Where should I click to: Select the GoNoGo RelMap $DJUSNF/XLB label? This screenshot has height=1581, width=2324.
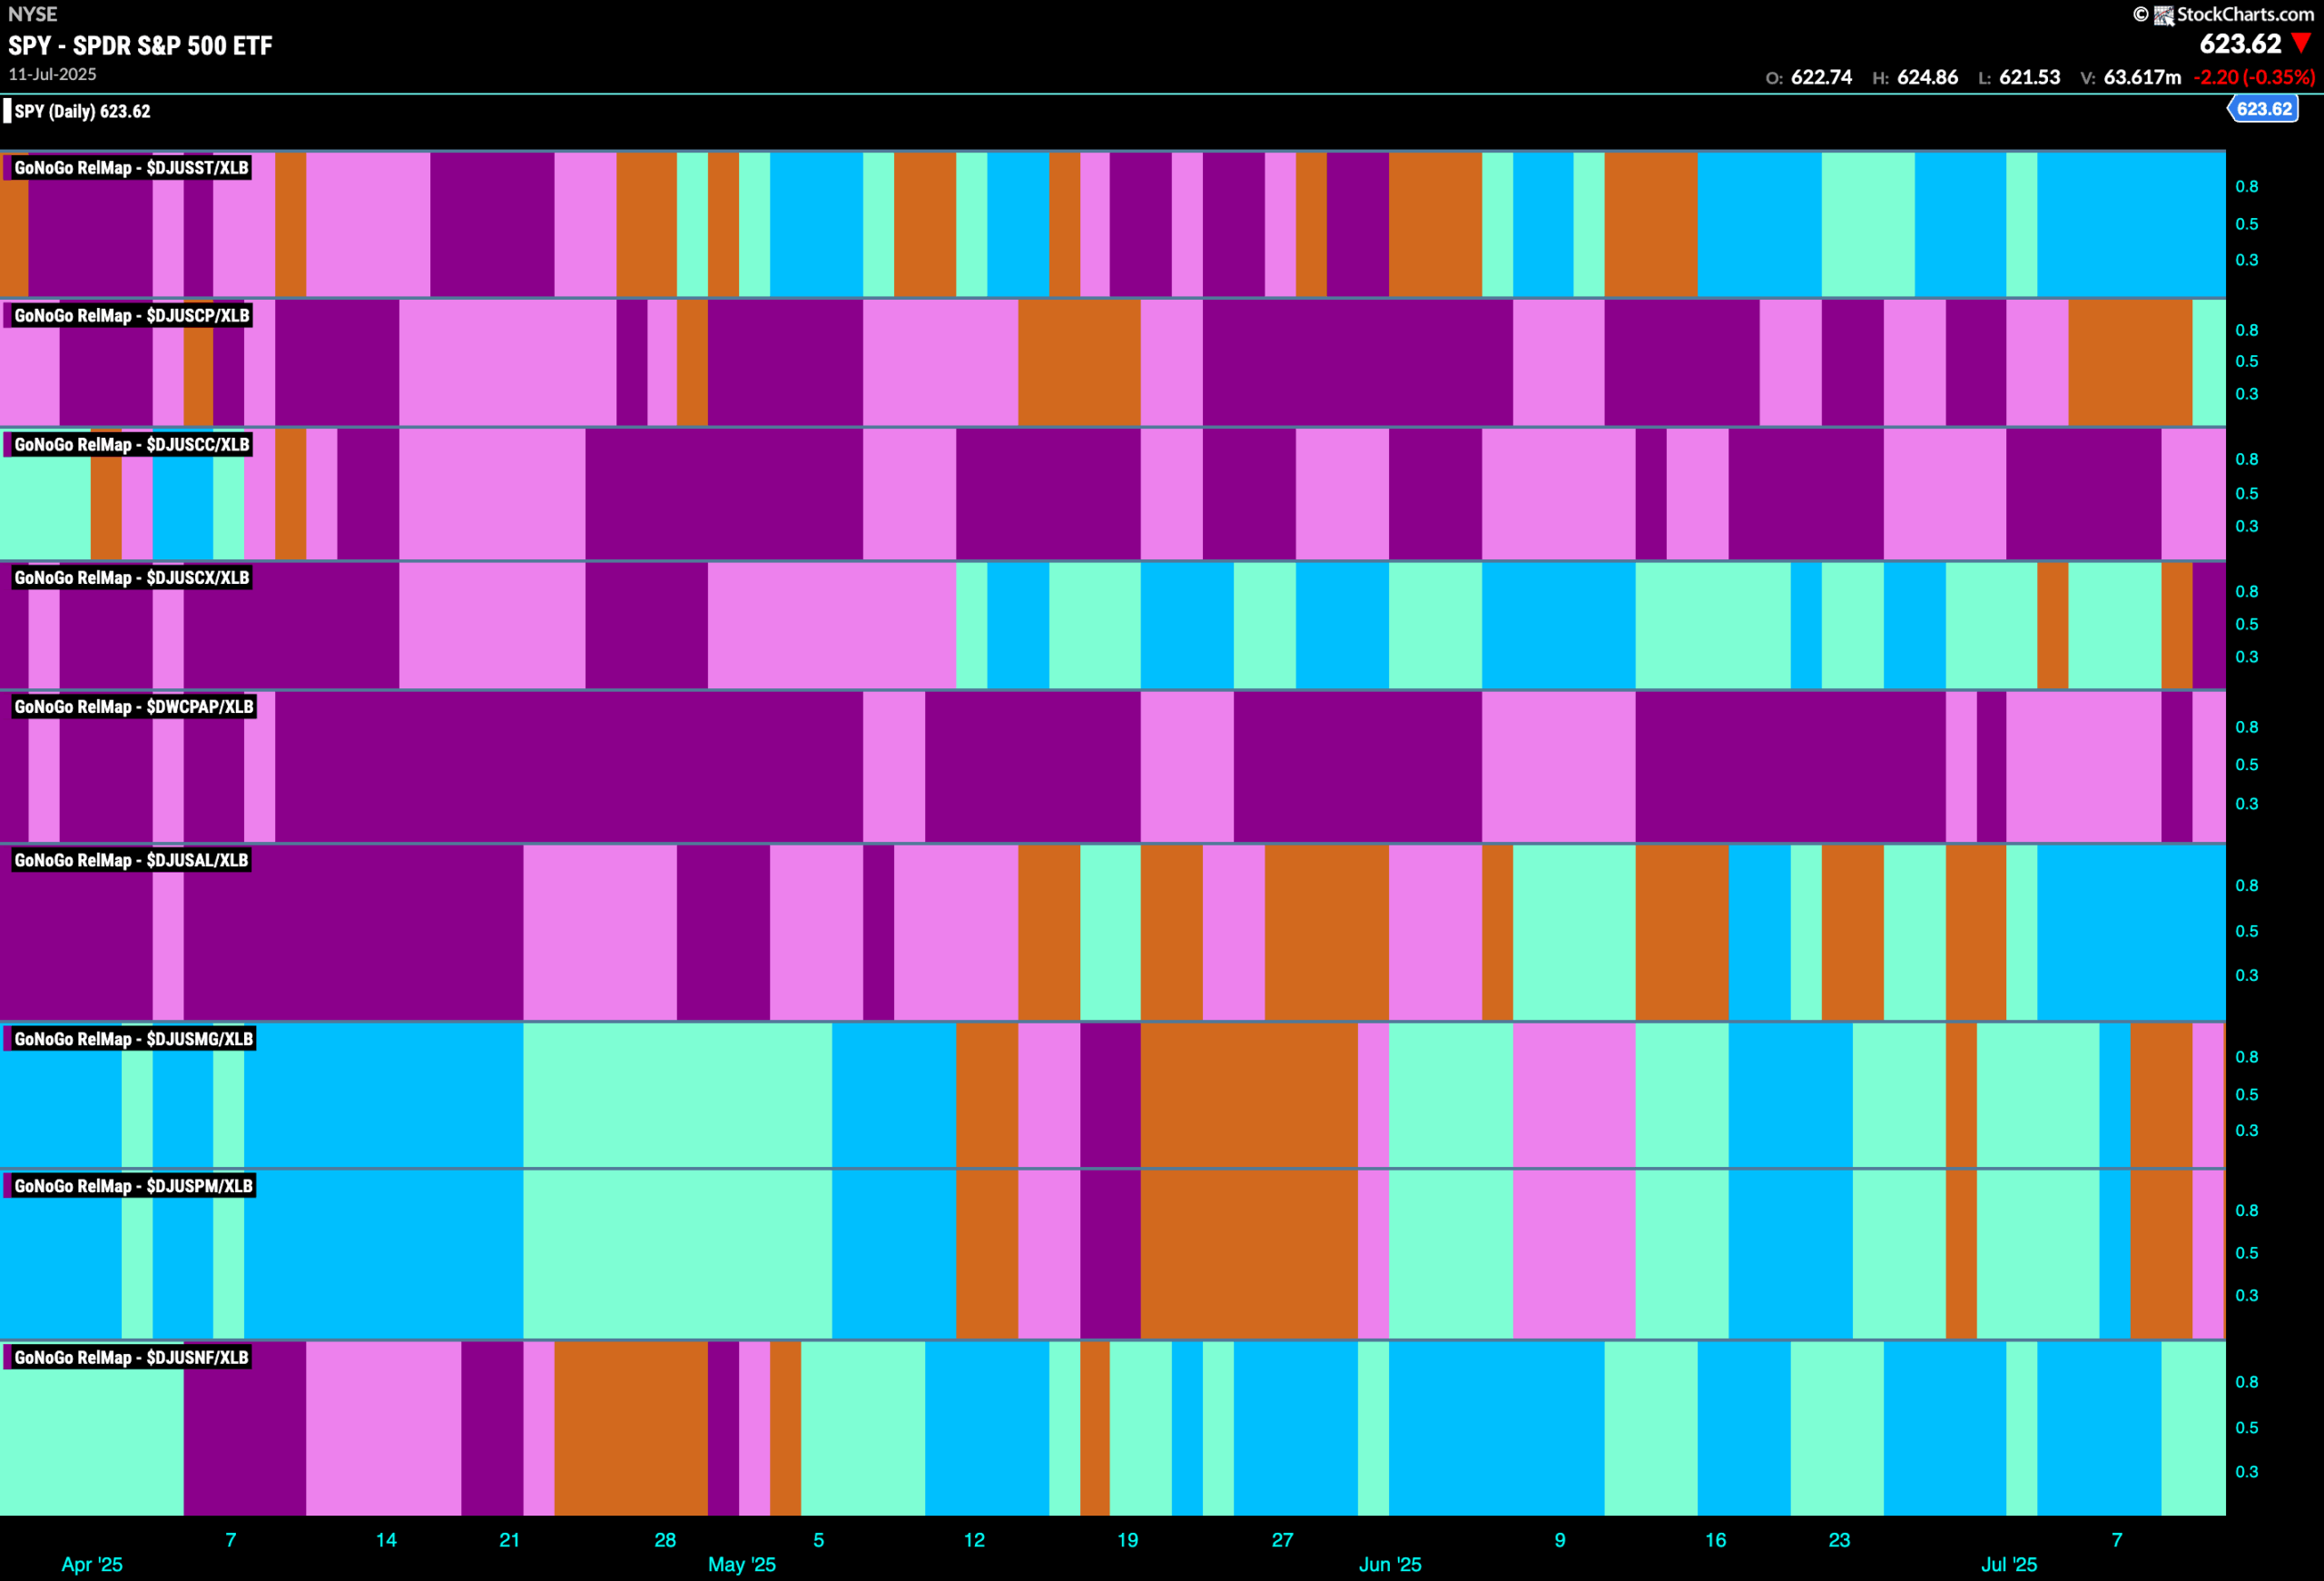tap(131, 1358)
